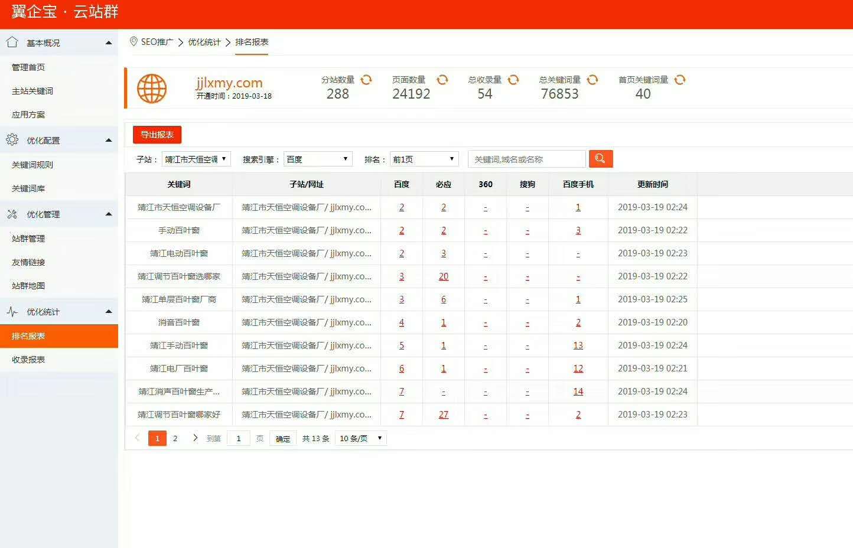This screenshot has width=853, height=548.
Task: Refresh the 页面数量 count
Action: [442, 80]
